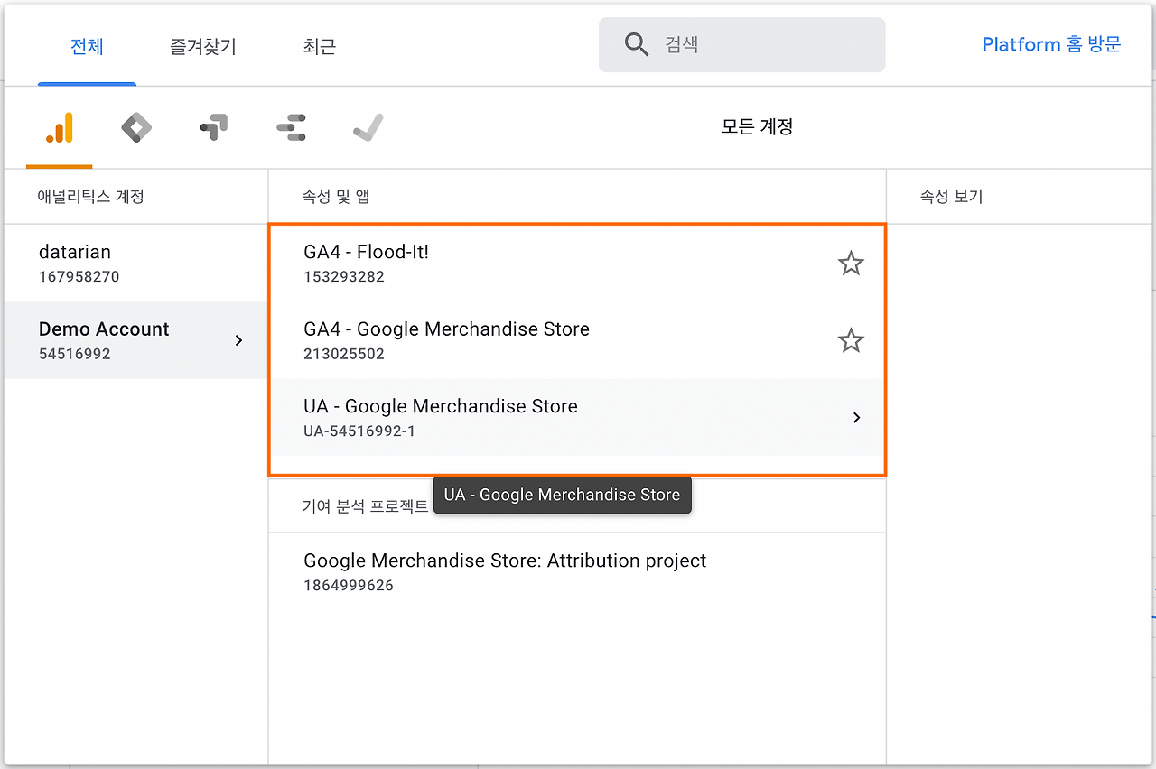The width and height of the screenshot is (1156, 769).
Task: Select the Google Analytics product icon
Action: pyautogui.click(x=59, y=128)
